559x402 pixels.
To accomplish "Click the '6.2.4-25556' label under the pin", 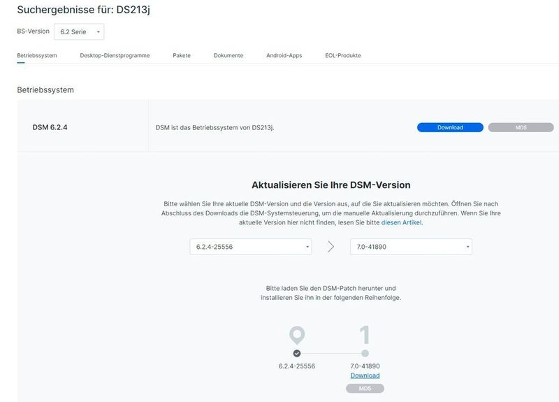I will coord(296,366).
